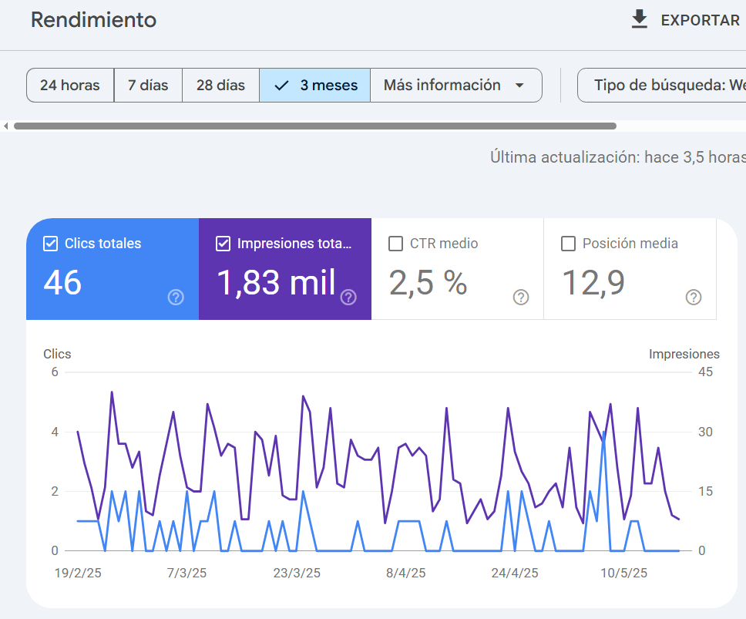Viewport: 746px width, 619px height.
Task: Click the EXPORTAR button
Action: (x=686, y=20)
